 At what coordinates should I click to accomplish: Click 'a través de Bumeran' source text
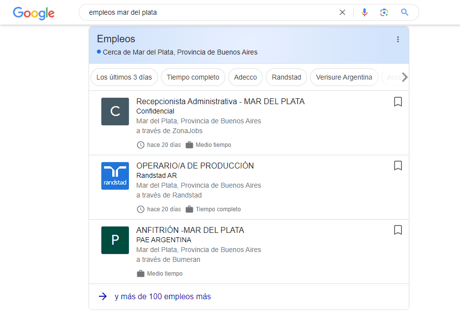168,260
